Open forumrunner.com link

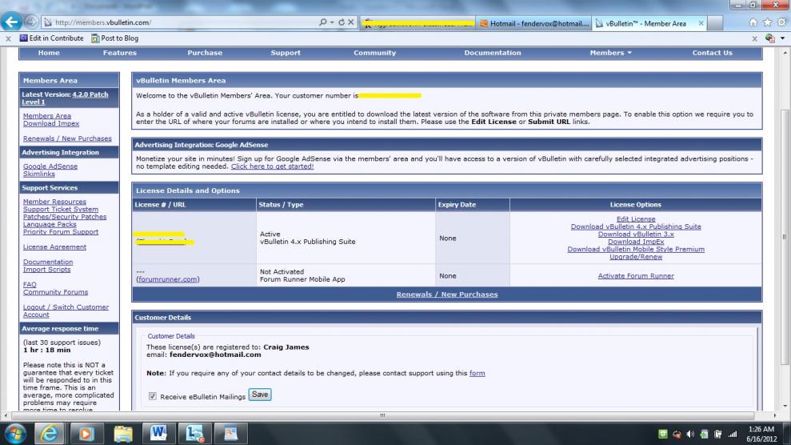pyautogui.click(x=168, y=279)
